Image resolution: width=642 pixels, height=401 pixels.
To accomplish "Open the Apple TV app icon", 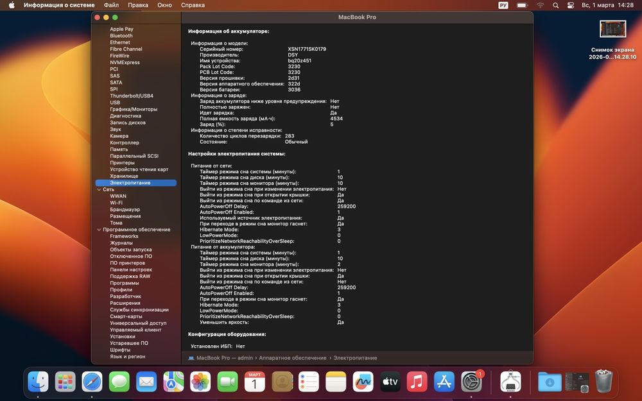I will 390,382.
